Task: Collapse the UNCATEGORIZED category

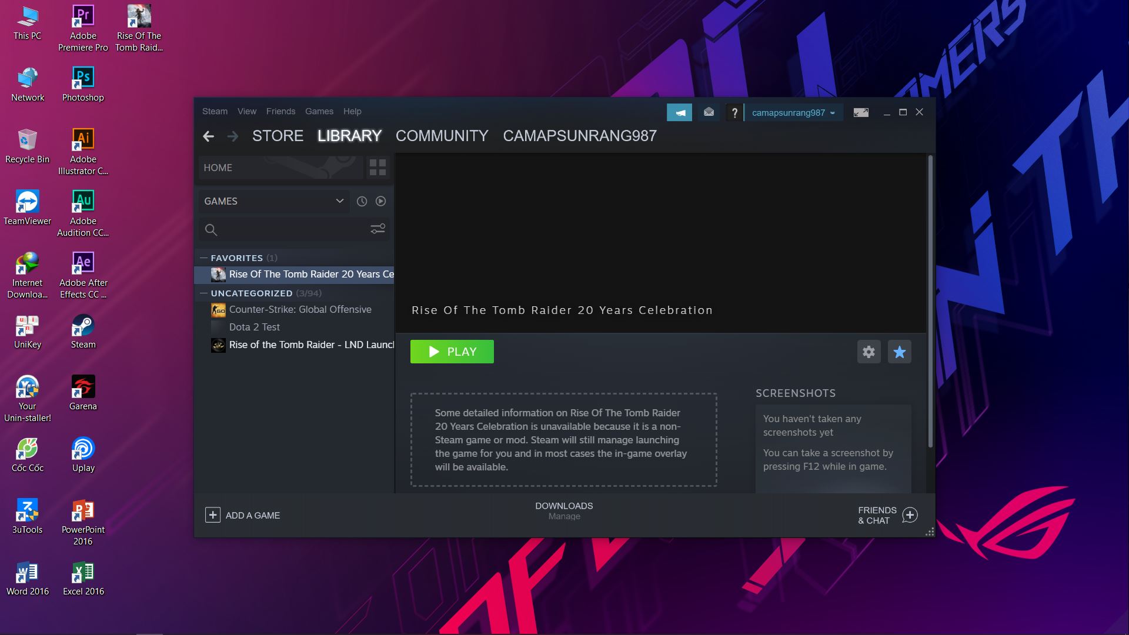Action: (x=203, y=293)
